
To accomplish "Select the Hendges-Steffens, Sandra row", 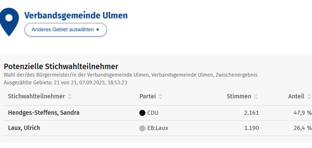I will click(x=158, y=113).
